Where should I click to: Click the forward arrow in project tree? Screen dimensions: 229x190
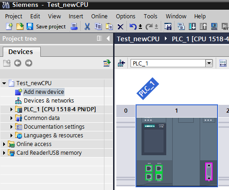tap(29, 63)
